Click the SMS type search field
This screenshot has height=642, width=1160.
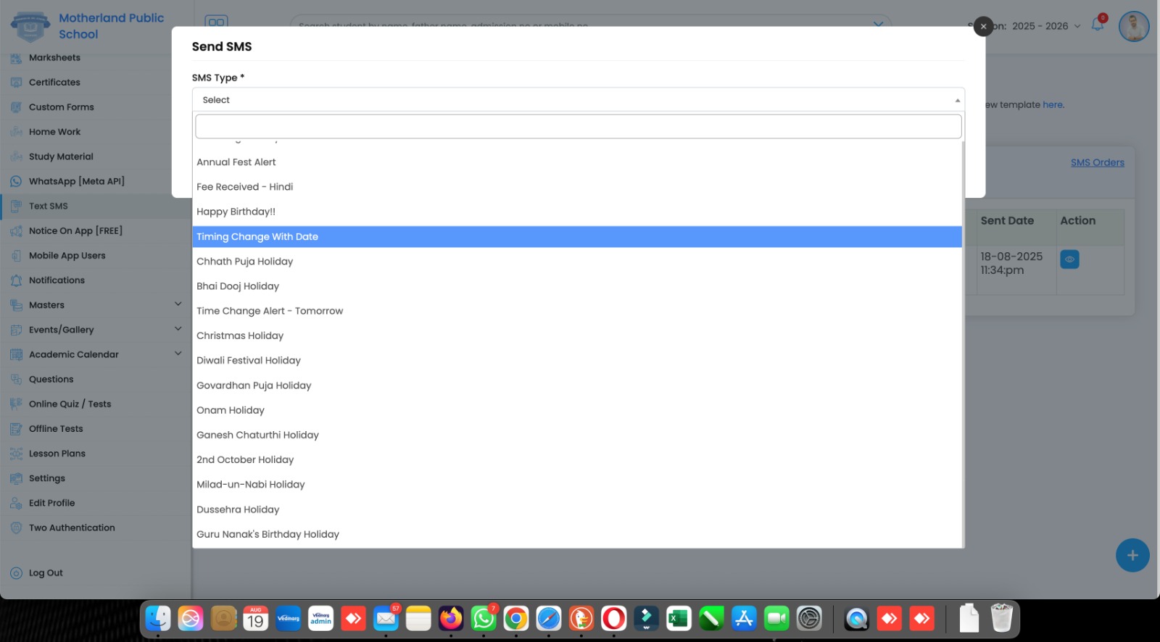point(578,127)
